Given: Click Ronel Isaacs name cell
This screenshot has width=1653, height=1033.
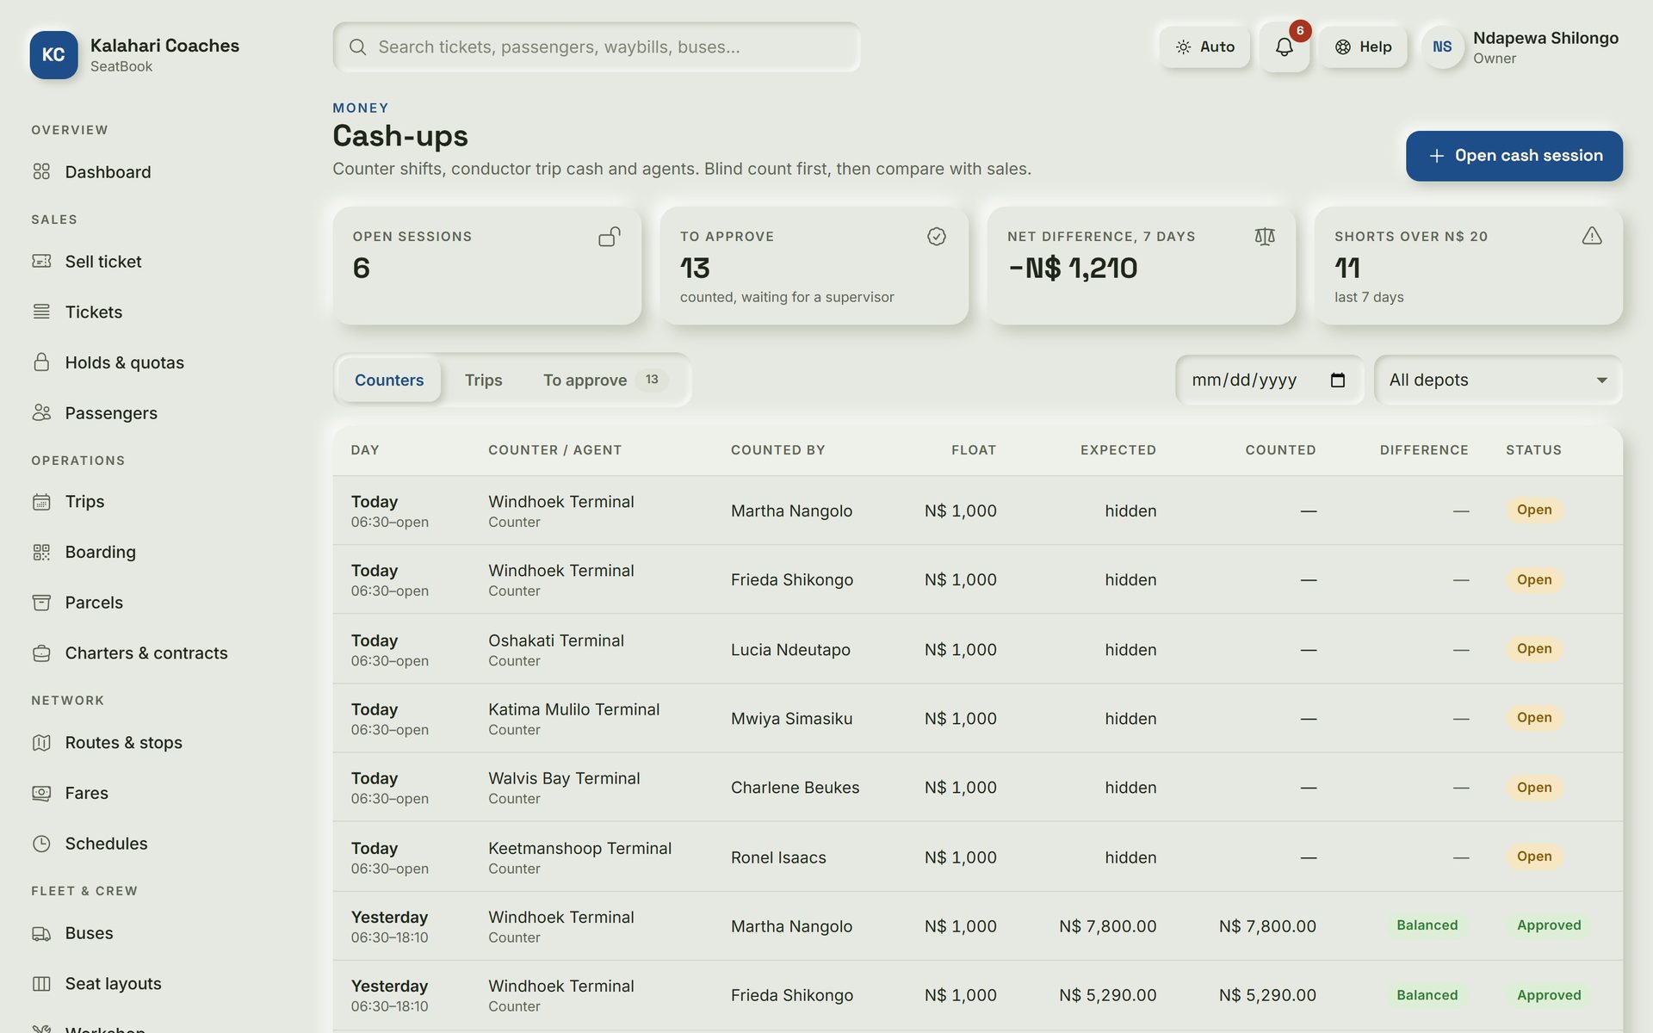Looking at the screenshot, I should 778,857.
